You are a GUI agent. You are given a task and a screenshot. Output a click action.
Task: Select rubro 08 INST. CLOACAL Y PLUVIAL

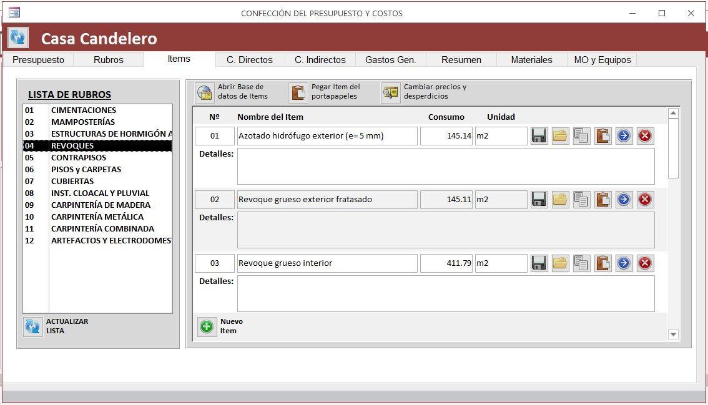tap(97, 193)
